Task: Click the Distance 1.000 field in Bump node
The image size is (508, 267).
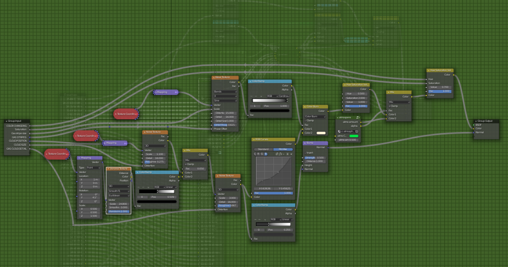Action: point(315,161)
